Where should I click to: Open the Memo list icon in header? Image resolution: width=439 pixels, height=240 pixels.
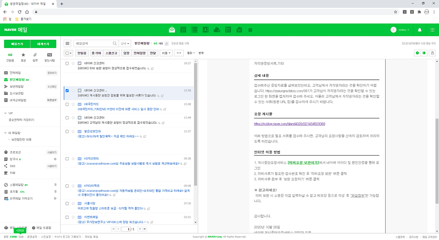(194, 30)
